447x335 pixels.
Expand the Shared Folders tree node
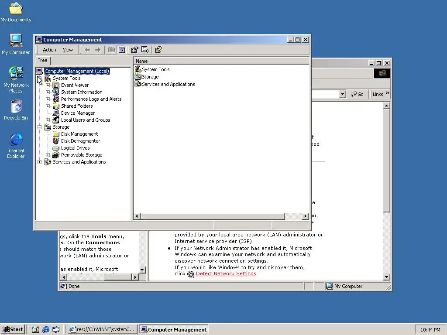pos(48,106)
